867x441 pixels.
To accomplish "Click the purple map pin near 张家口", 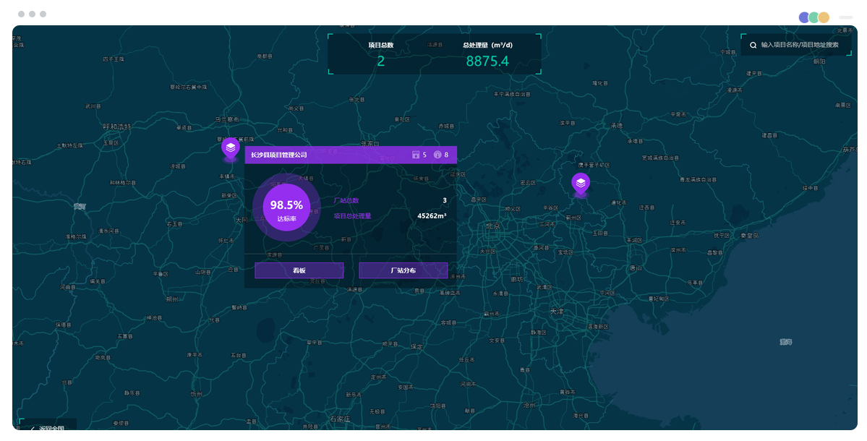I will (230, 148).
